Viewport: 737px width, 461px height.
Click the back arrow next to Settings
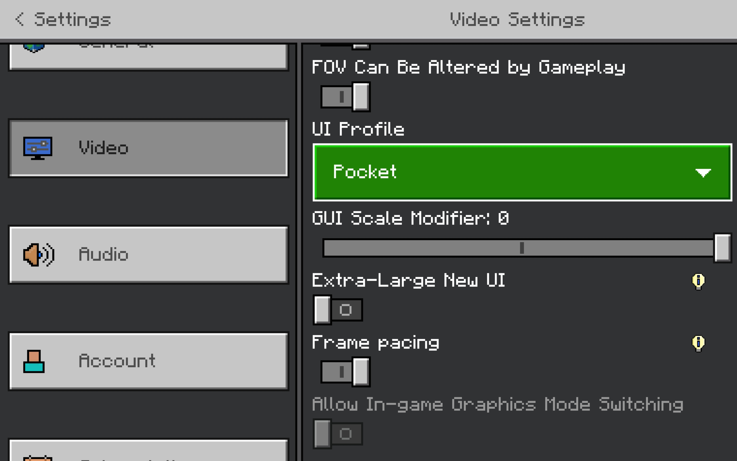[19, 19]
